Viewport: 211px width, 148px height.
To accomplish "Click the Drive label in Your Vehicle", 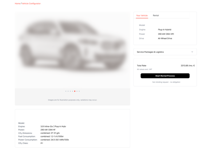I will pos(142,38).
